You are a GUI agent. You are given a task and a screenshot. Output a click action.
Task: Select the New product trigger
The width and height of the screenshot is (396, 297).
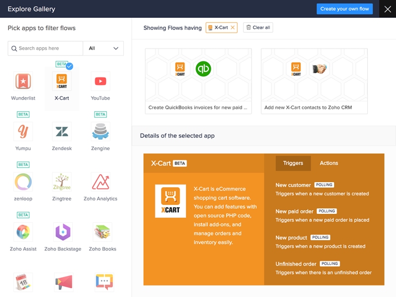coord(291,238)
